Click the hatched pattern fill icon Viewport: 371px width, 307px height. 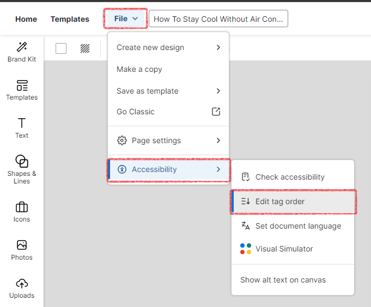tap(85, 48)
